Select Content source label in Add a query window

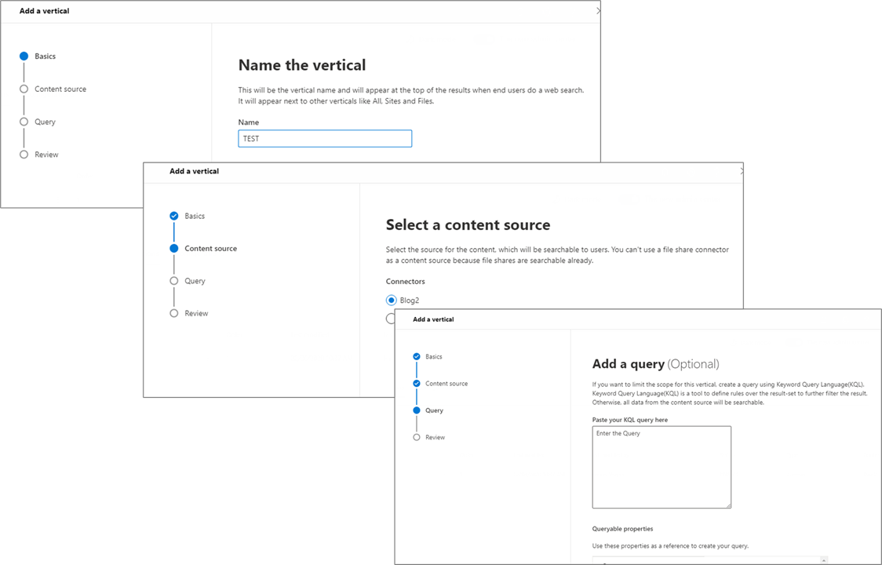(446, 384)
